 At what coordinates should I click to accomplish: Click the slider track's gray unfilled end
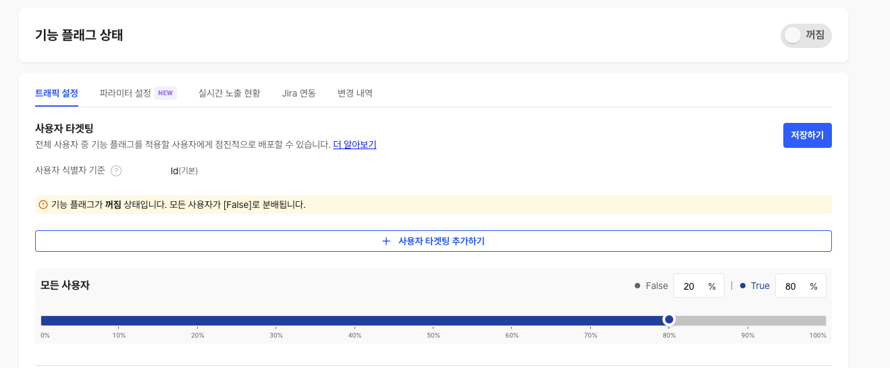click(750, 320)
